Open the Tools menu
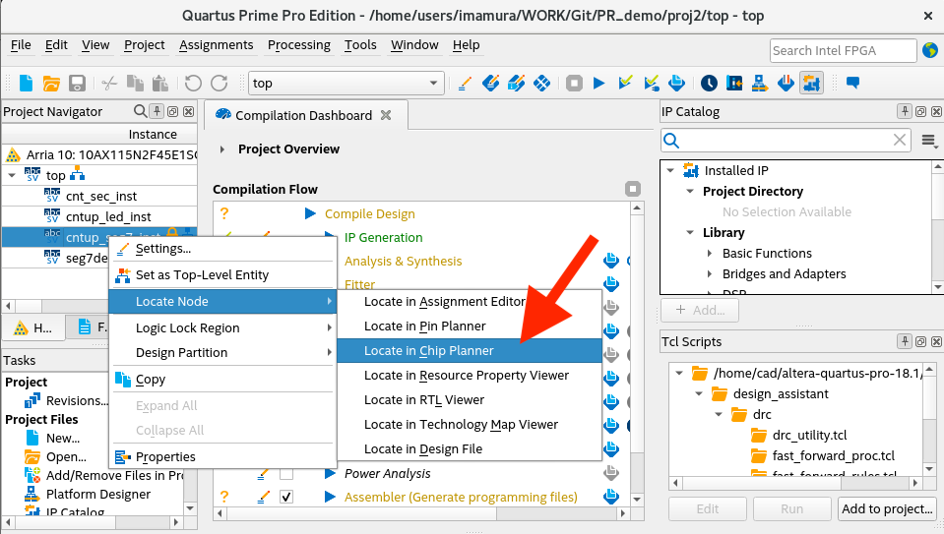Screen dimensions: 944x534 click(360, 45)
